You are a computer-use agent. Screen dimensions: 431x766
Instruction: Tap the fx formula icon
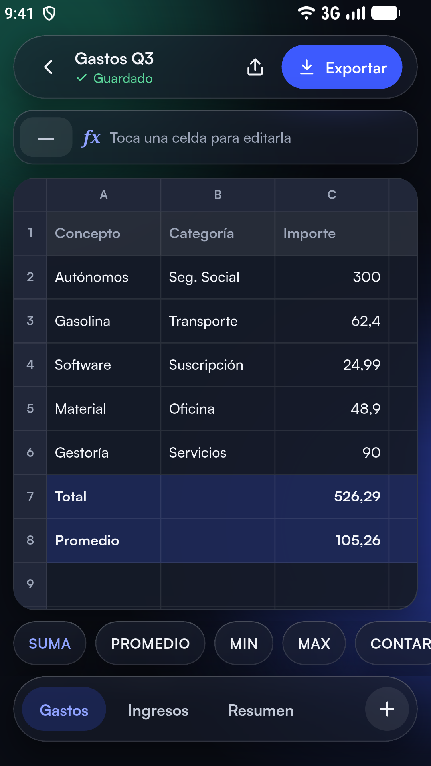(91, 138)
